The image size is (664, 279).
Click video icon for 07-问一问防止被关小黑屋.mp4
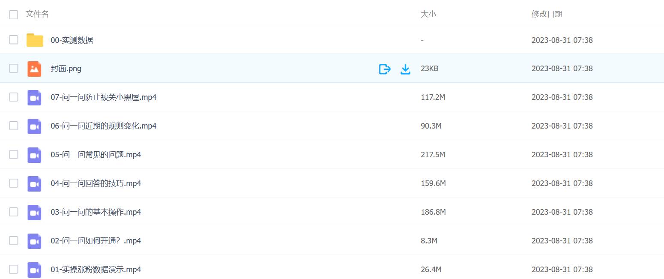tap(34, 97)
